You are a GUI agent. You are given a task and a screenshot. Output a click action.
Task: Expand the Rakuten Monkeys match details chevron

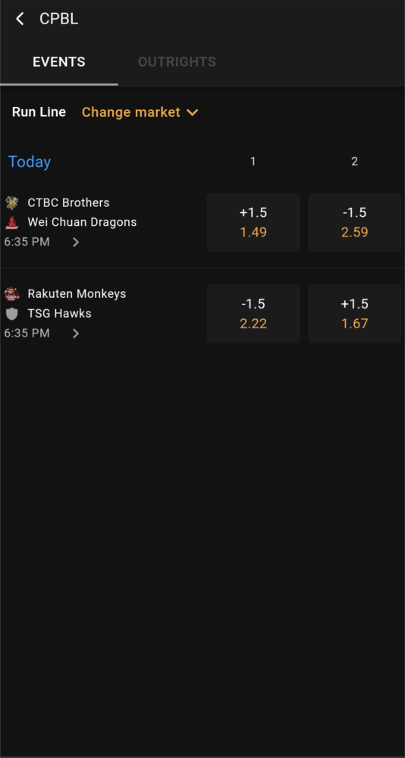click(76, 334)
